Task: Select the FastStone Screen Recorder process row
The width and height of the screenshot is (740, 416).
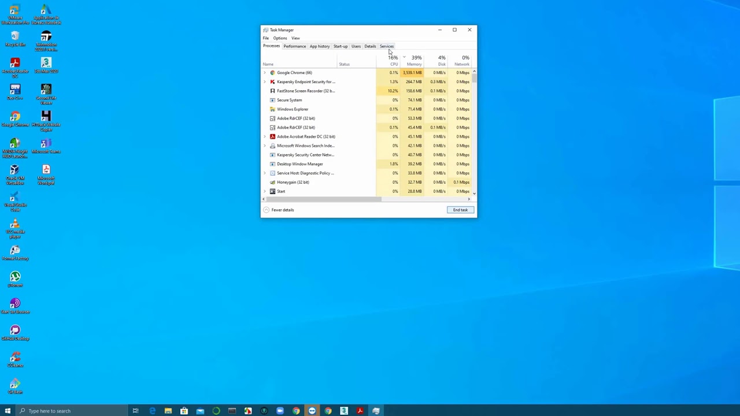Action: (367, 91)
